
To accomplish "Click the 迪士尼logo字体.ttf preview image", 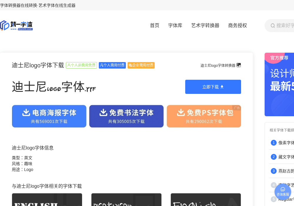I will click(x=54, y=87).
